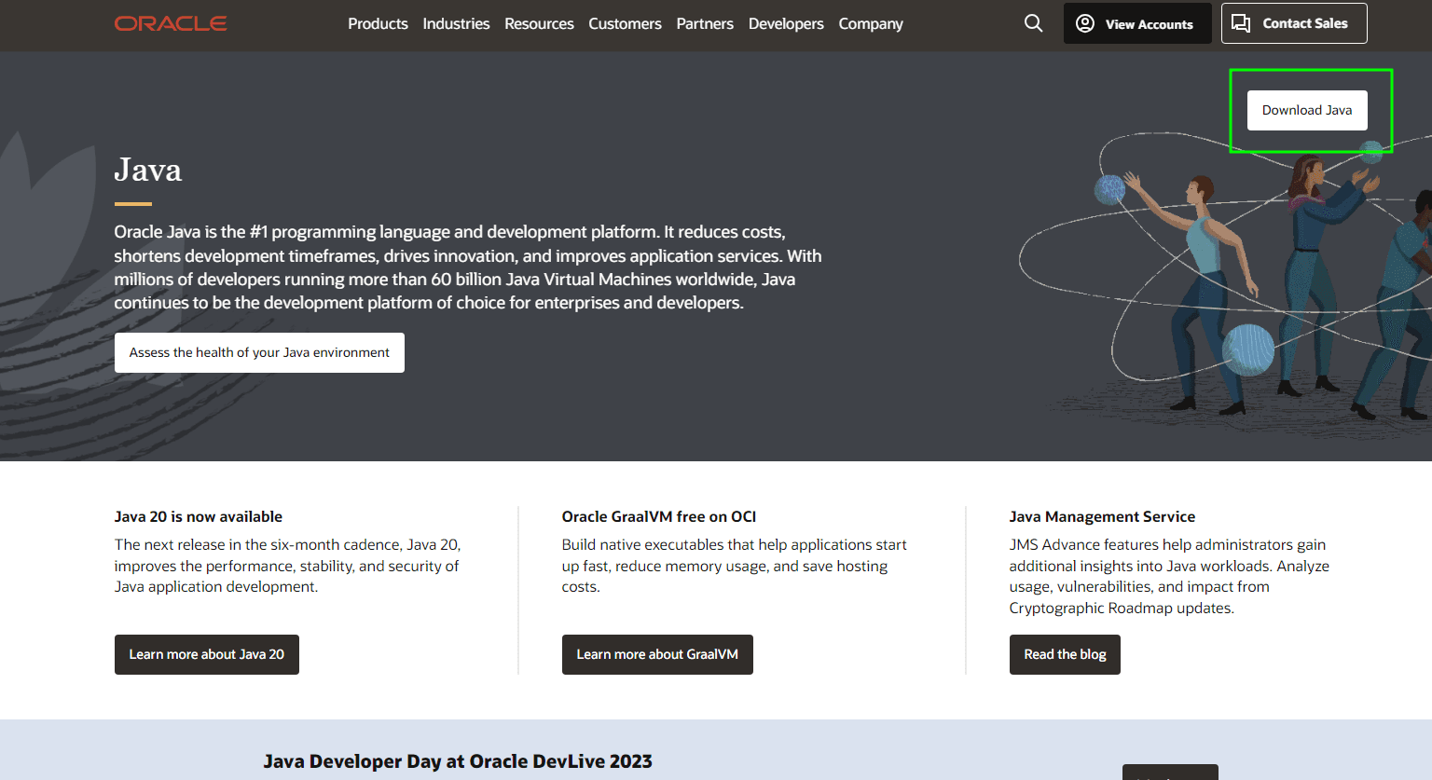The width and height of the screenshot is (1432, 780).
Task: Open the Resources menu
Action: click(x=539, y=23)
